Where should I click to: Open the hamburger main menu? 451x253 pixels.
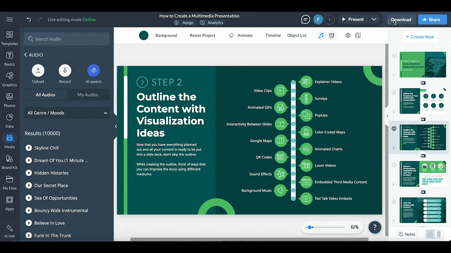point(9,19)
